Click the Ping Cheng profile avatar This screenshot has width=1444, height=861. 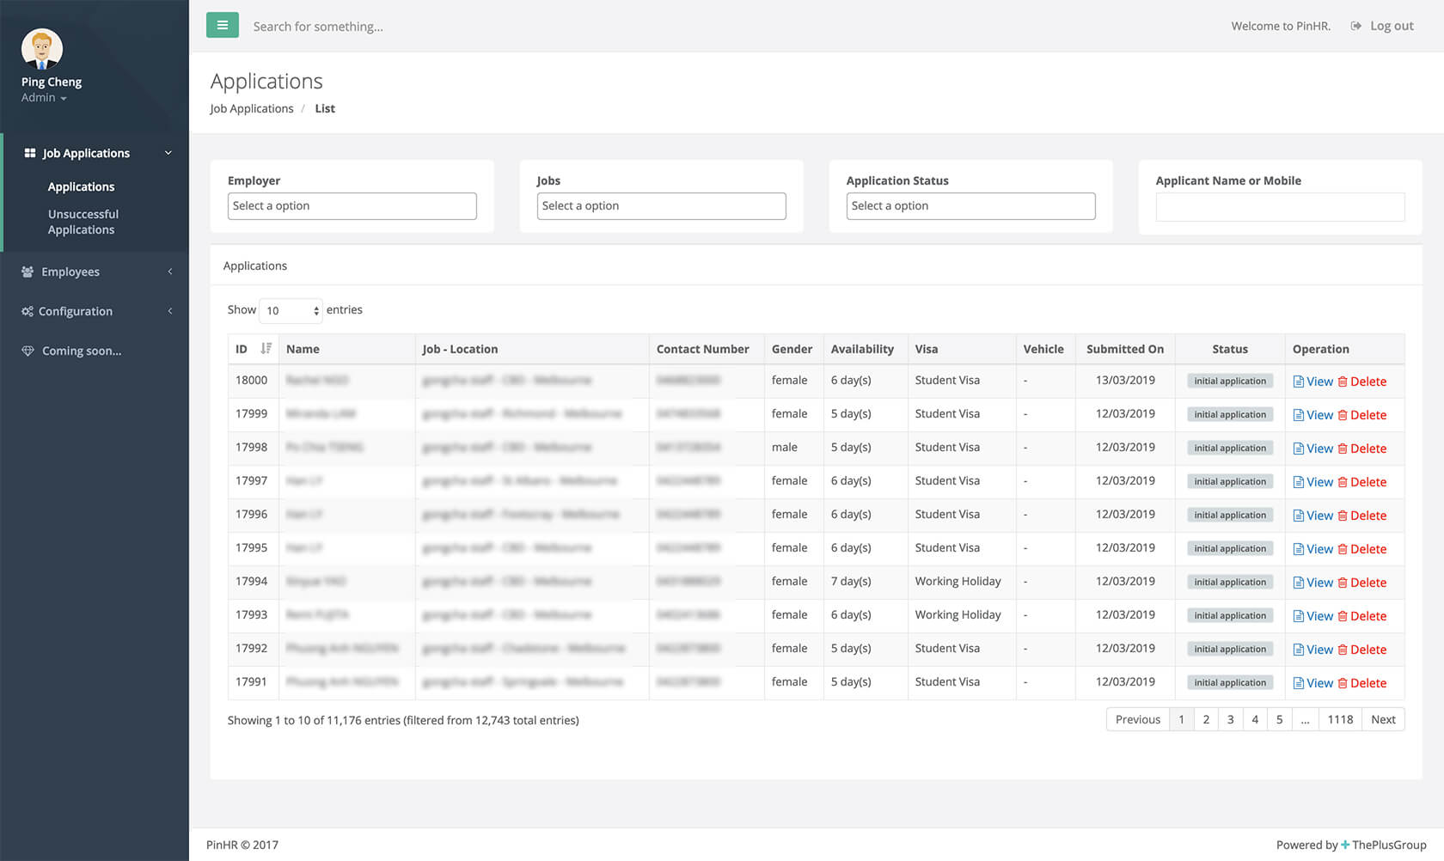(x=41, y=49)
